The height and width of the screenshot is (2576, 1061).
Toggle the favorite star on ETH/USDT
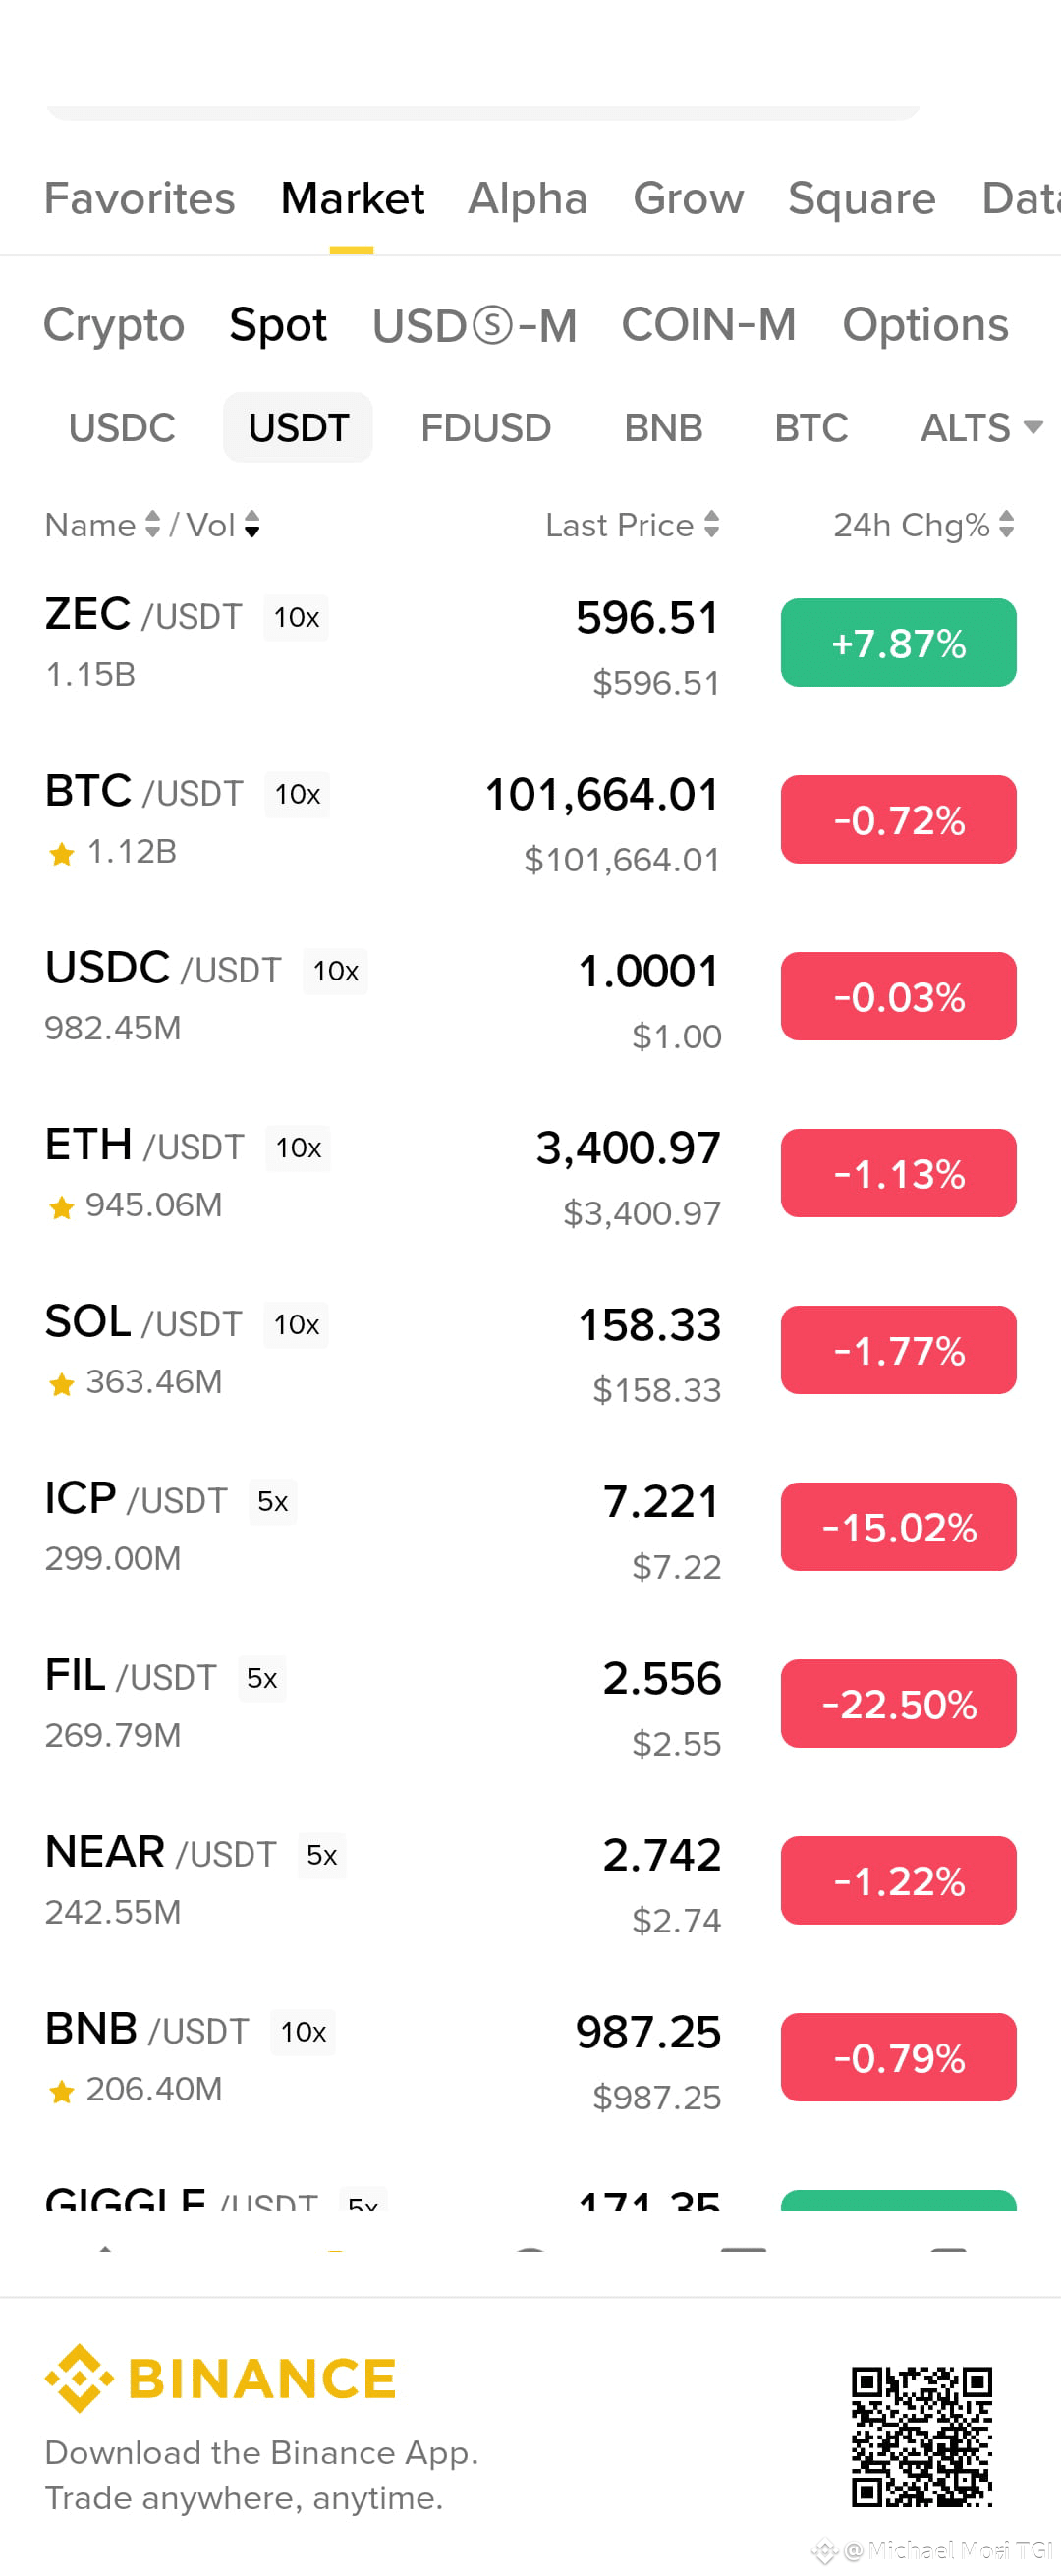(x=62, y=1207)
